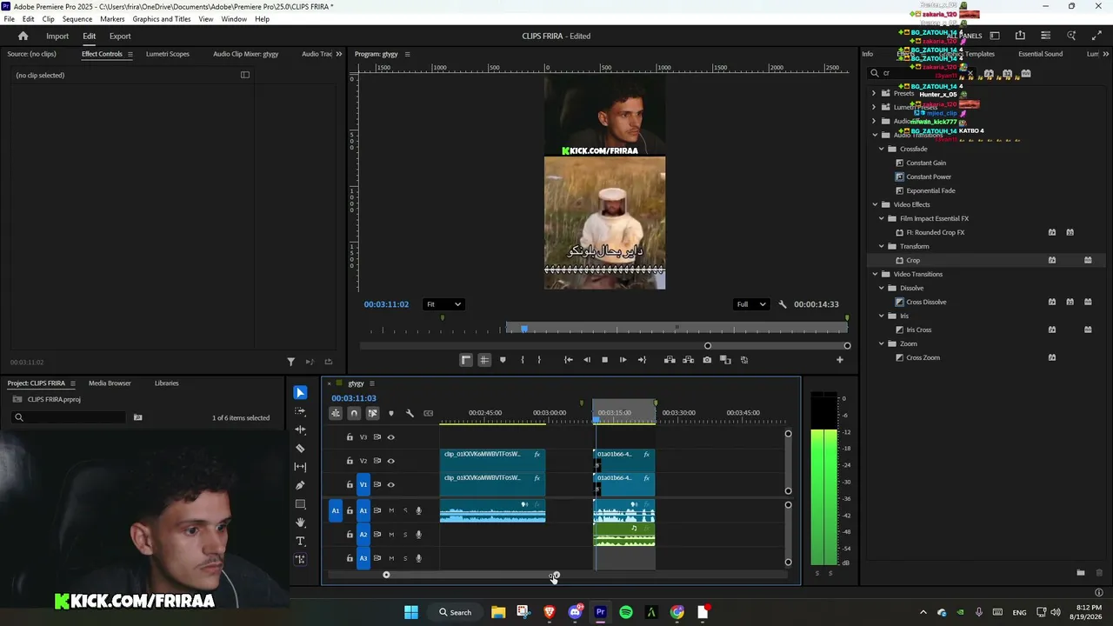1113x626 pixels.
Task: Collapse the Video Effects folder
Action: [x=875, y=204]
